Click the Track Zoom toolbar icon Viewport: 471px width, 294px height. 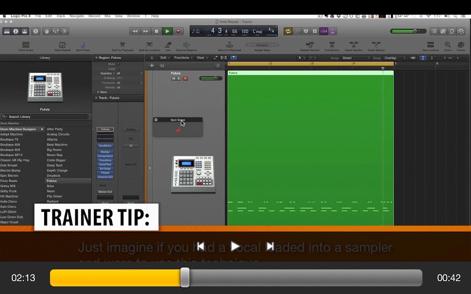26,45
